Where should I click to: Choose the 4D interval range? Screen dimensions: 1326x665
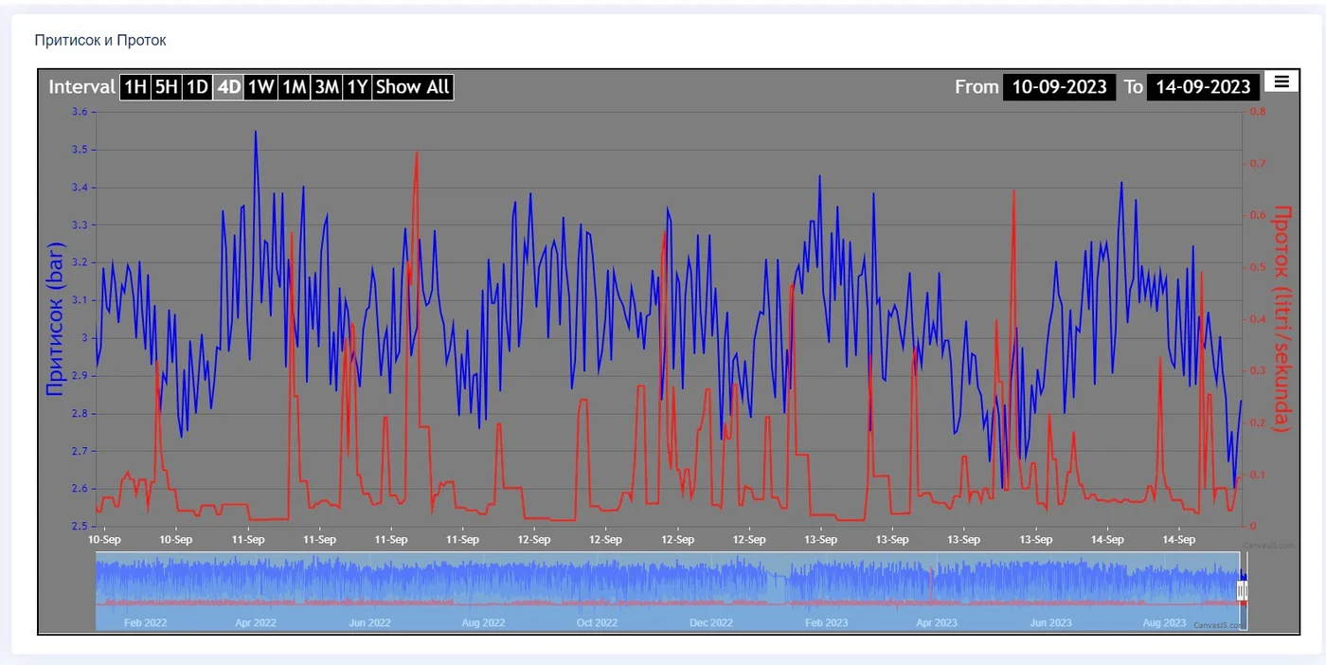[x=228, y=87]
